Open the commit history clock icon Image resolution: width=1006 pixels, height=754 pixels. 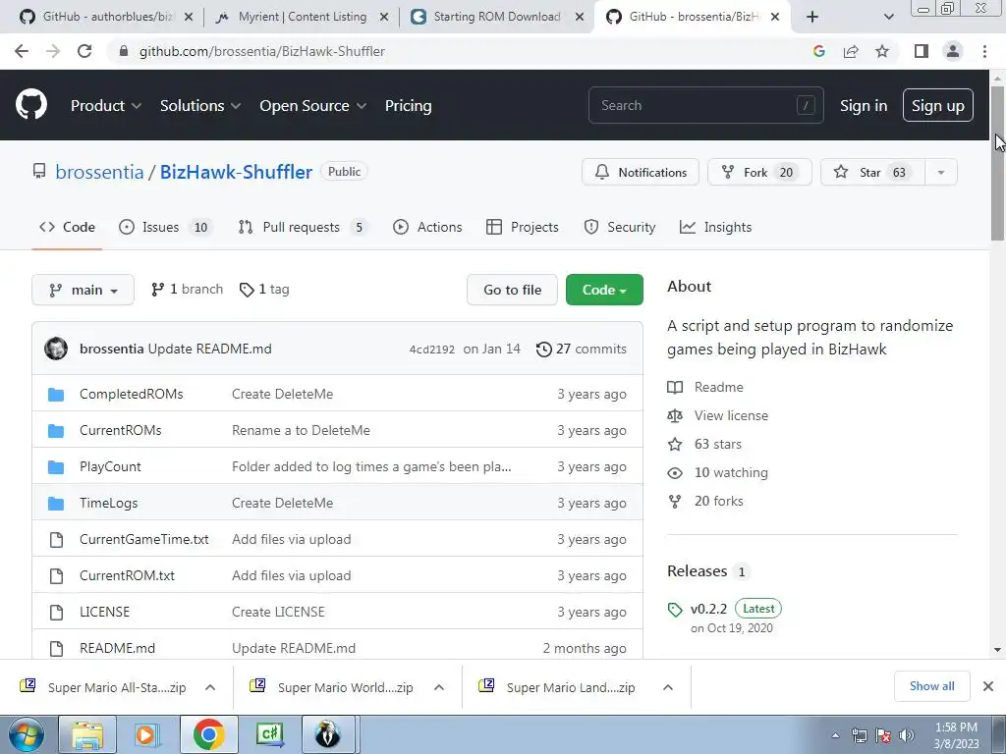pos(543,350)
